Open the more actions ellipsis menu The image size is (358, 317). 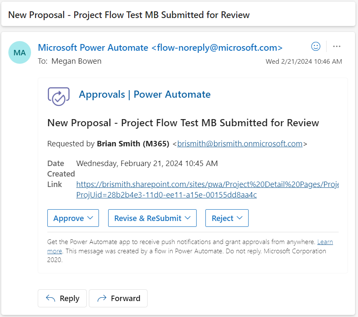tap(337, 47)
